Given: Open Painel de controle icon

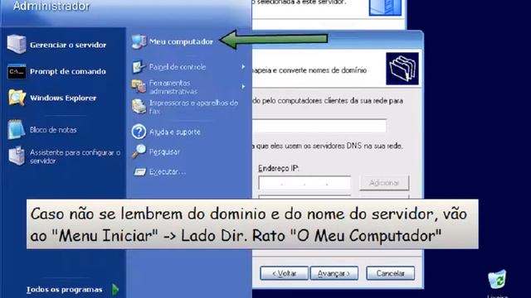Looking at the screenshot, I should pyautogui.click(x=139, y=67).
